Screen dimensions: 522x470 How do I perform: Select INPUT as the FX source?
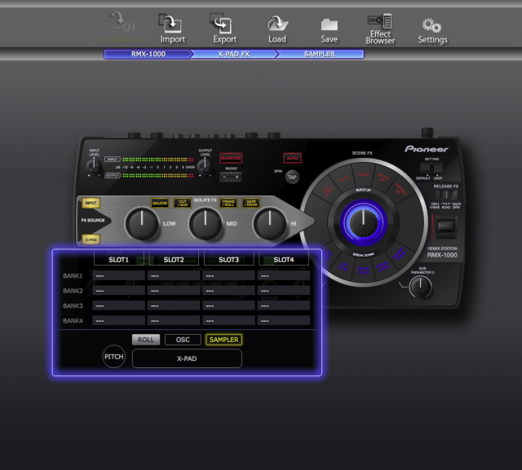click(x=91, y=203)
